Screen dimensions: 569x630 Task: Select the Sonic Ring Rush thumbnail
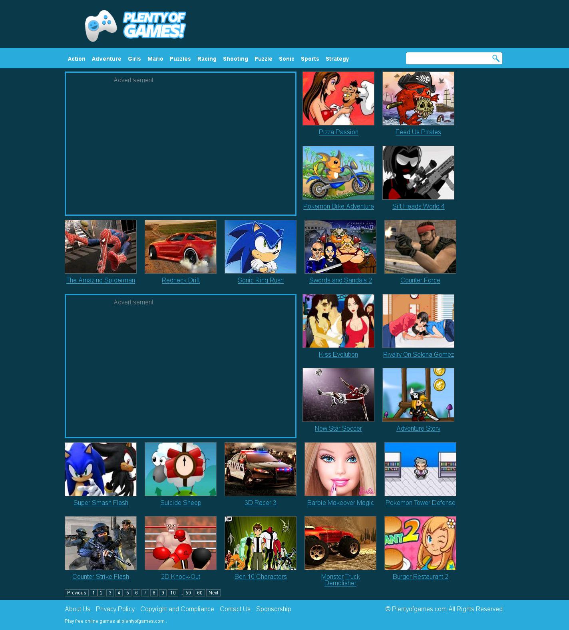[x=261, y=246]
